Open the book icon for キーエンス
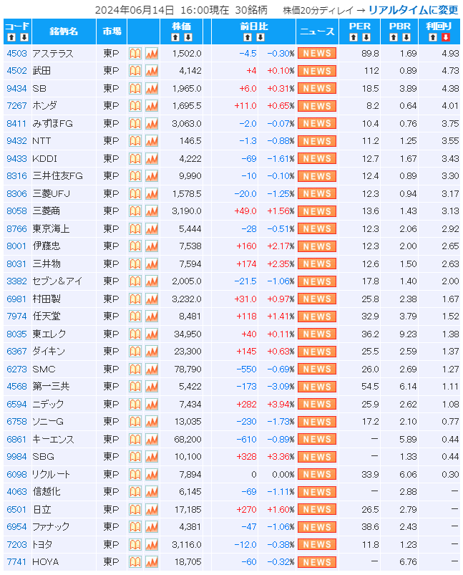 [x=135, y=439]
